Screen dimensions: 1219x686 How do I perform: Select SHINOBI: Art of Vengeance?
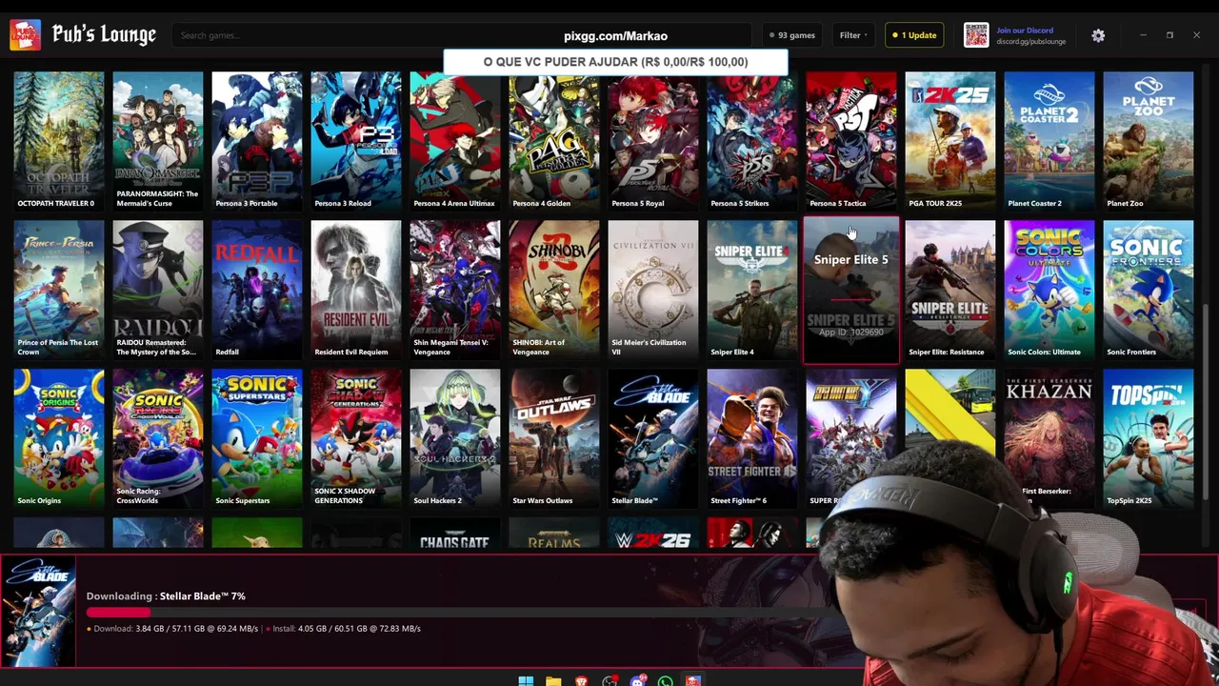click(554, 290)
